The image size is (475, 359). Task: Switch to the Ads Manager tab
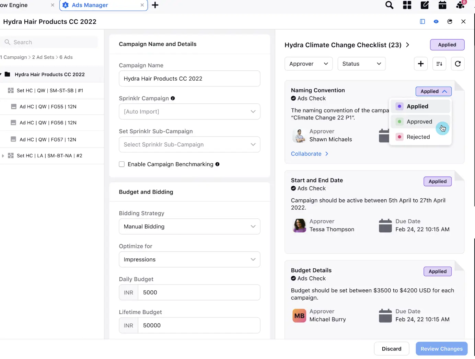[103, 5]
